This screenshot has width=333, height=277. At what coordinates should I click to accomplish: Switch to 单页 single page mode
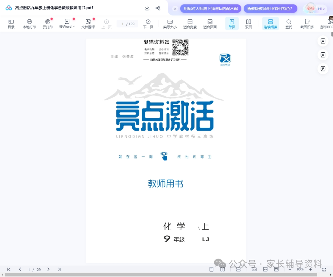point(232,24)
